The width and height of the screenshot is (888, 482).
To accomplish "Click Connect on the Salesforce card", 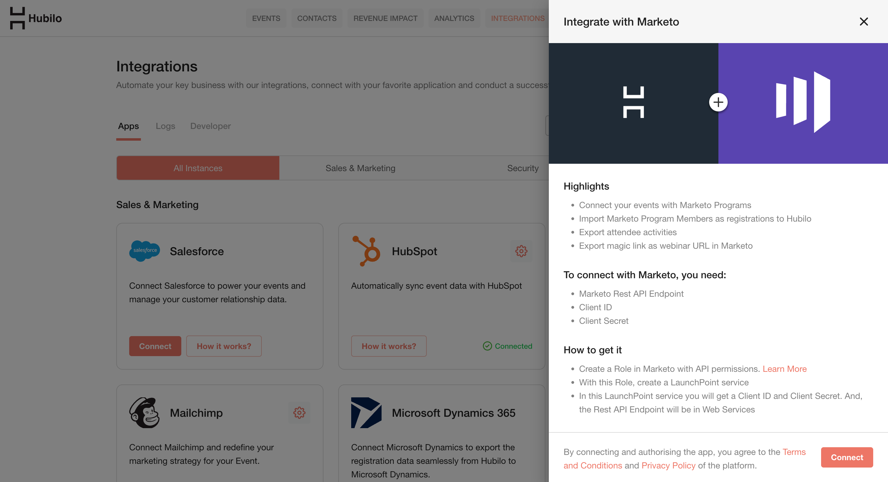I will (155, 346).
